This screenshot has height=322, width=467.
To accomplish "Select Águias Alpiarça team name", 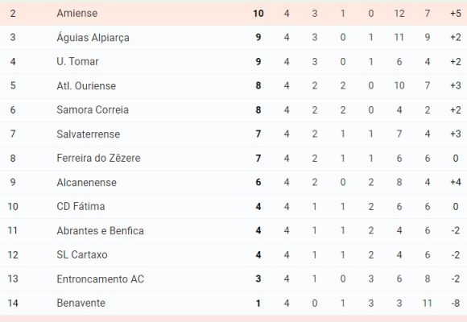I will pos(93,38).
